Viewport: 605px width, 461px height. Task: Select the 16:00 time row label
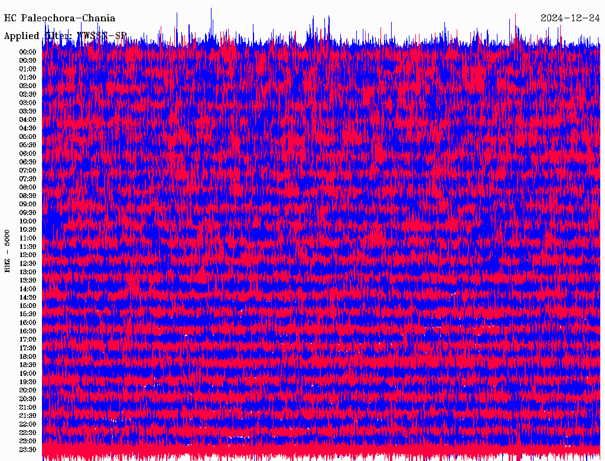[x=28, y=323]
